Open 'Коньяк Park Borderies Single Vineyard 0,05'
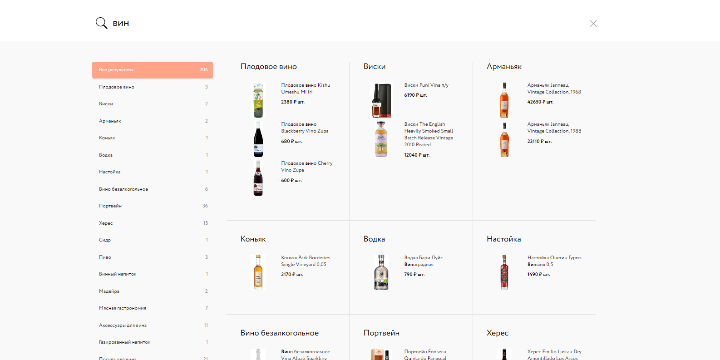 click(306, 261)
